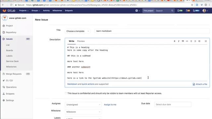Open the todos counter in top bar
Screen dimensions: 212x119
[x=196, y=11]
